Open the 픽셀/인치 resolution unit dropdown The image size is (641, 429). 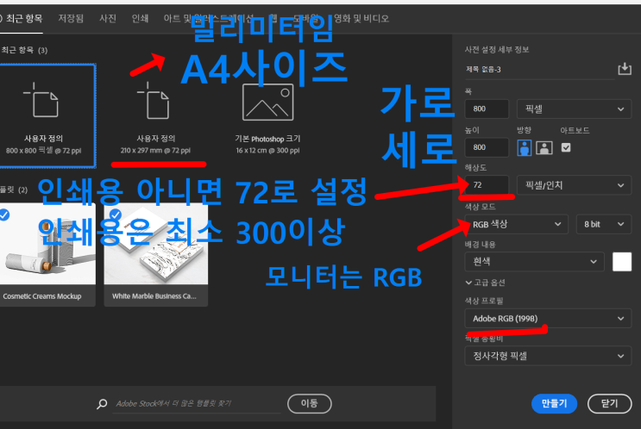pos(574,185)
